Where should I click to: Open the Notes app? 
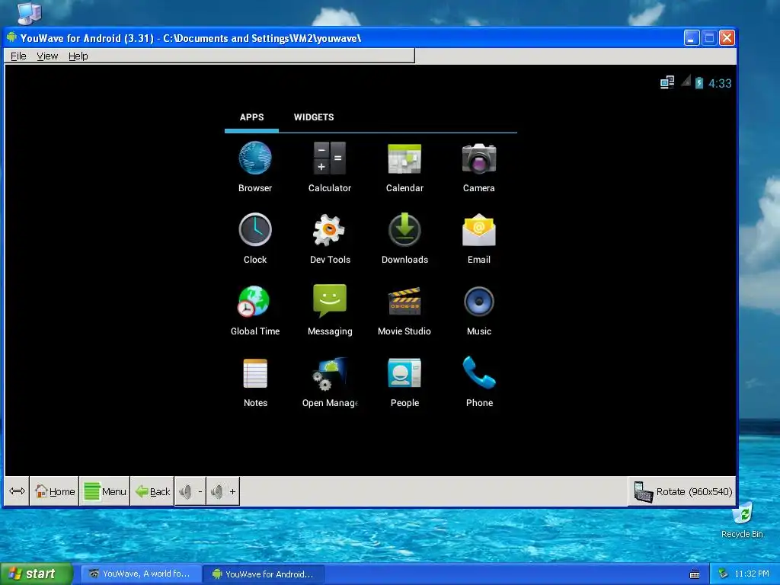pyautogui.click(x=255, y=382)
